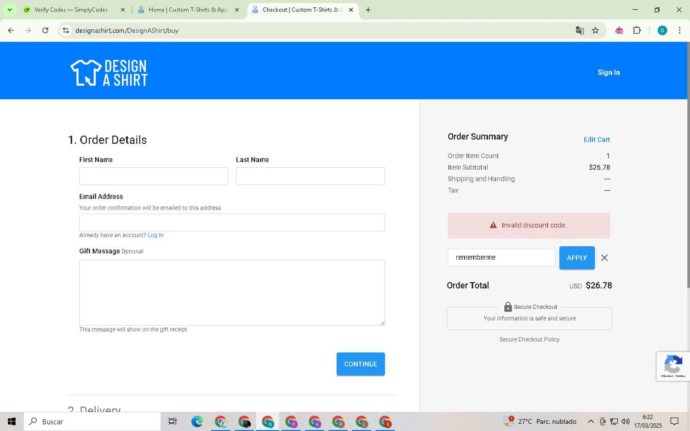Click the Design A Shirt logo

pos(109,73)
